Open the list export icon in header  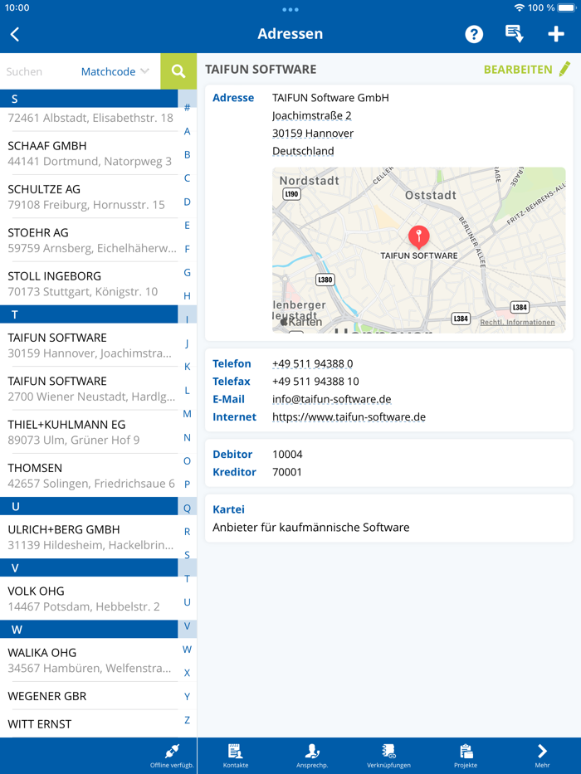(x=515, y=34)
